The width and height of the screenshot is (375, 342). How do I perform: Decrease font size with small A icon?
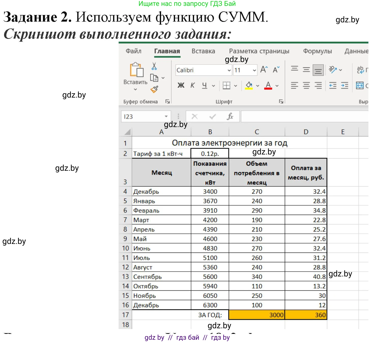[276, 70]
